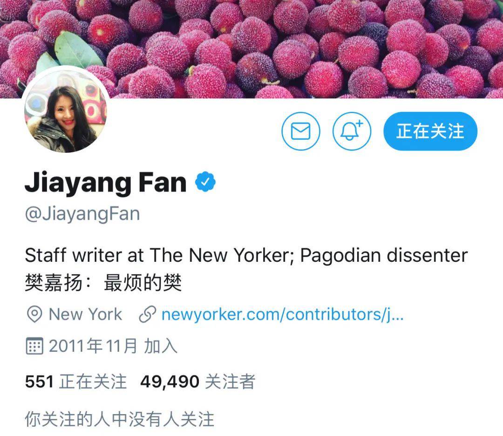Toggle the 正在关注 following button
Image resolution: width=503 pixels, height=436 pixels.
430,131
